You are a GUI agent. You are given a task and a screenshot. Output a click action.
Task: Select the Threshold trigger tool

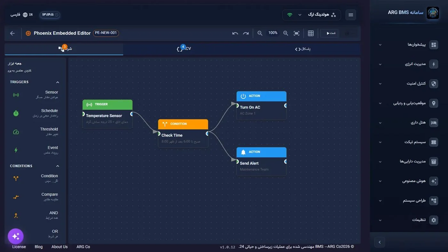35,132
